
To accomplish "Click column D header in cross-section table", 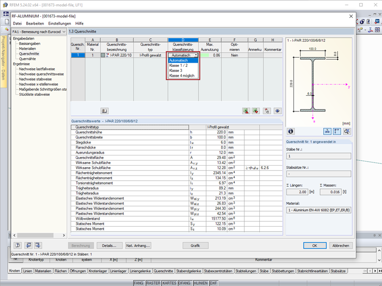I will (x=183, y=40).
